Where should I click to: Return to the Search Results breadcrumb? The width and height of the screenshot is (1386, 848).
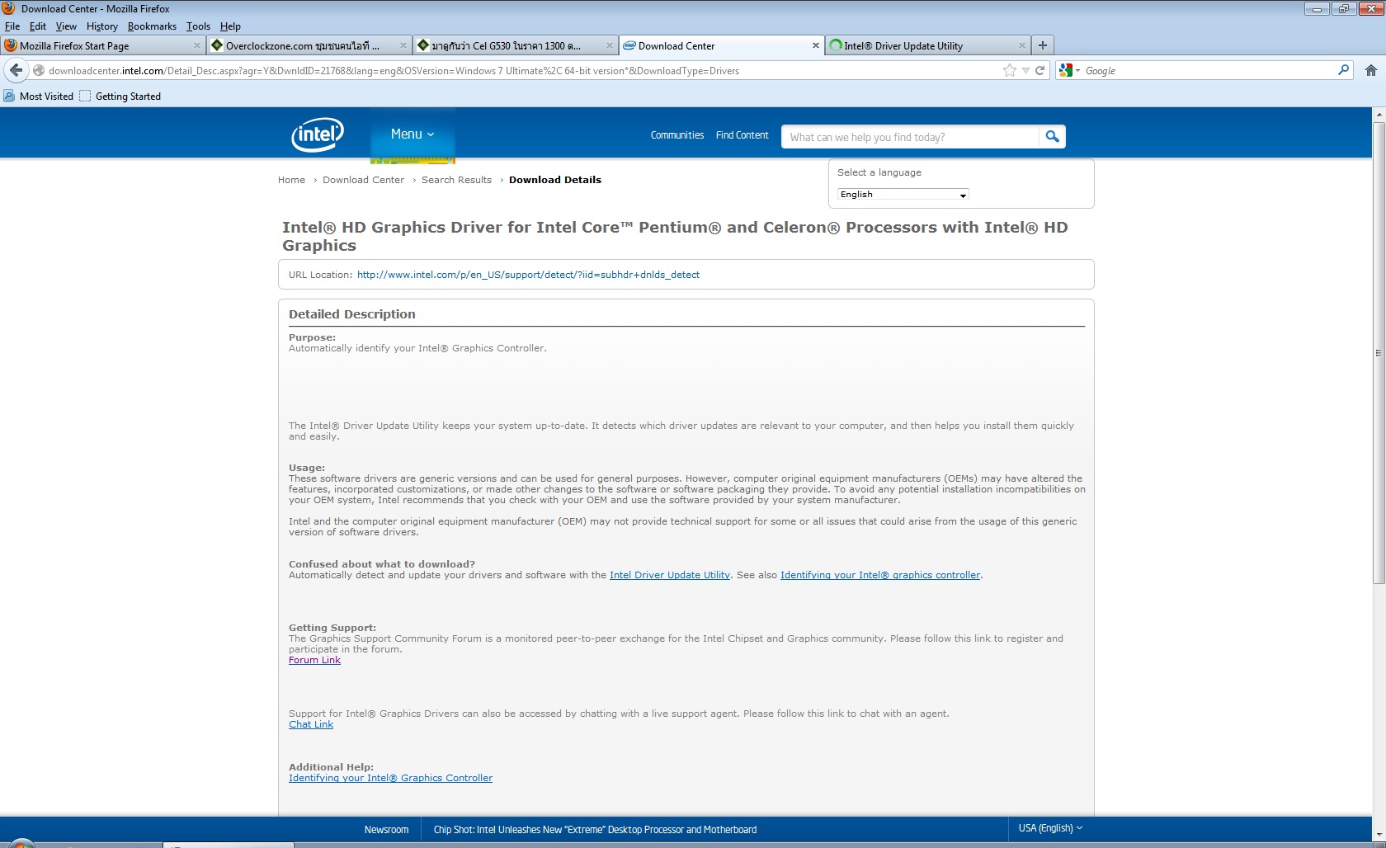point(456,180)
